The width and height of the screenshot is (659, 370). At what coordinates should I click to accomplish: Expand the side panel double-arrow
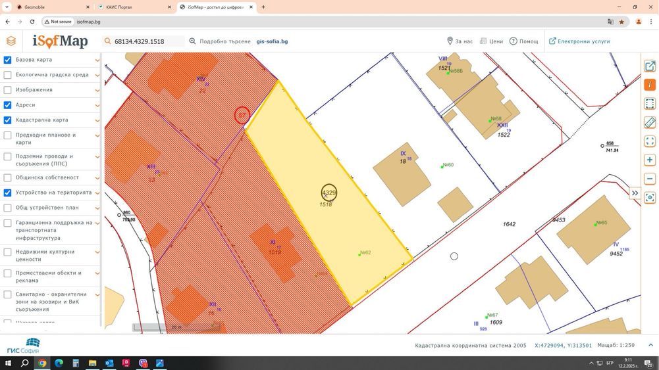(x=635, y=193)
